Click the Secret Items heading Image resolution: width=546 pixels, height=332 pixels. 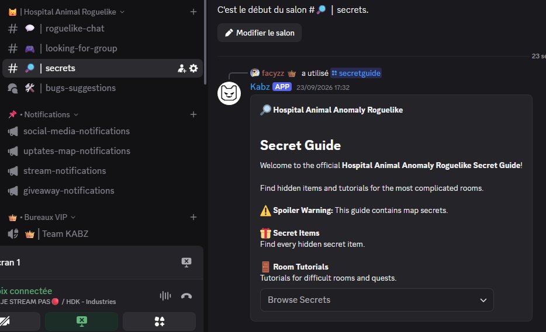pos(296,233)
